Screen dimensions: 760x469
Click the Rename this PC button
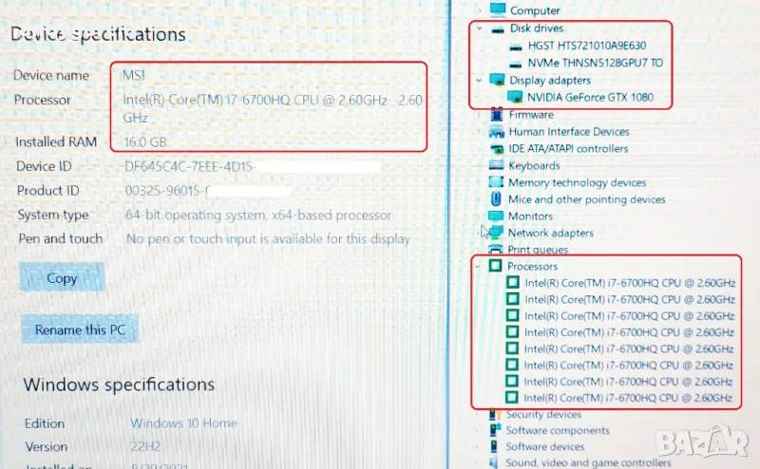click(80, 330)
